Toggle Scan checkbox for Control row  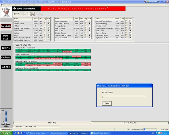tap(49, 21)
